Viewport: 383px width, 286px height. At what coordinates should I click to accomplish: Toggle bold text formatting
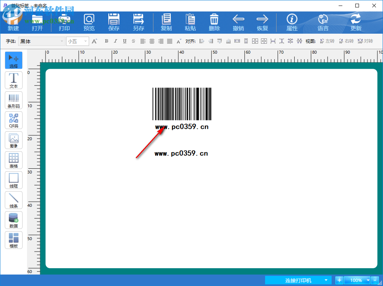click(x=106, y=41)
